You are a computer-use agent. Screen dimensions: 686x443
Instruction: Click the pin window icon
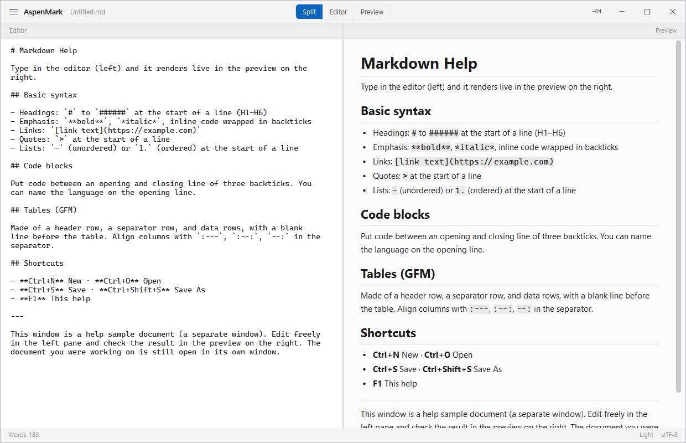click(x=596, y=12)
